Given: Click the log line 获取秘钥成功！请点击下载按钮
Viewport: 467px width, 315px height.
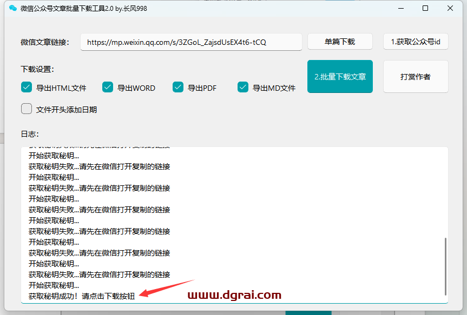Looking at the screenshot, I should [82, 296].
